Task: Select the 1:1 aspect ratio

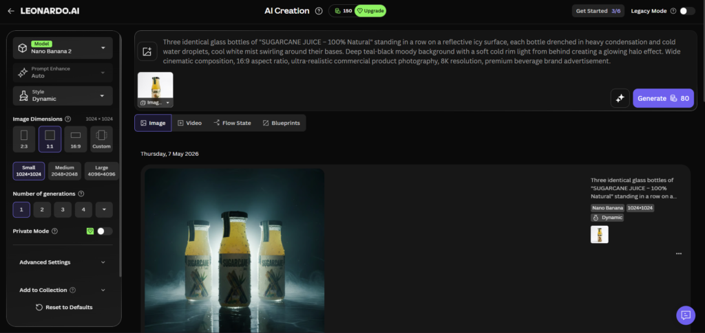Action: pyautogui.click(x=50, y=139)
